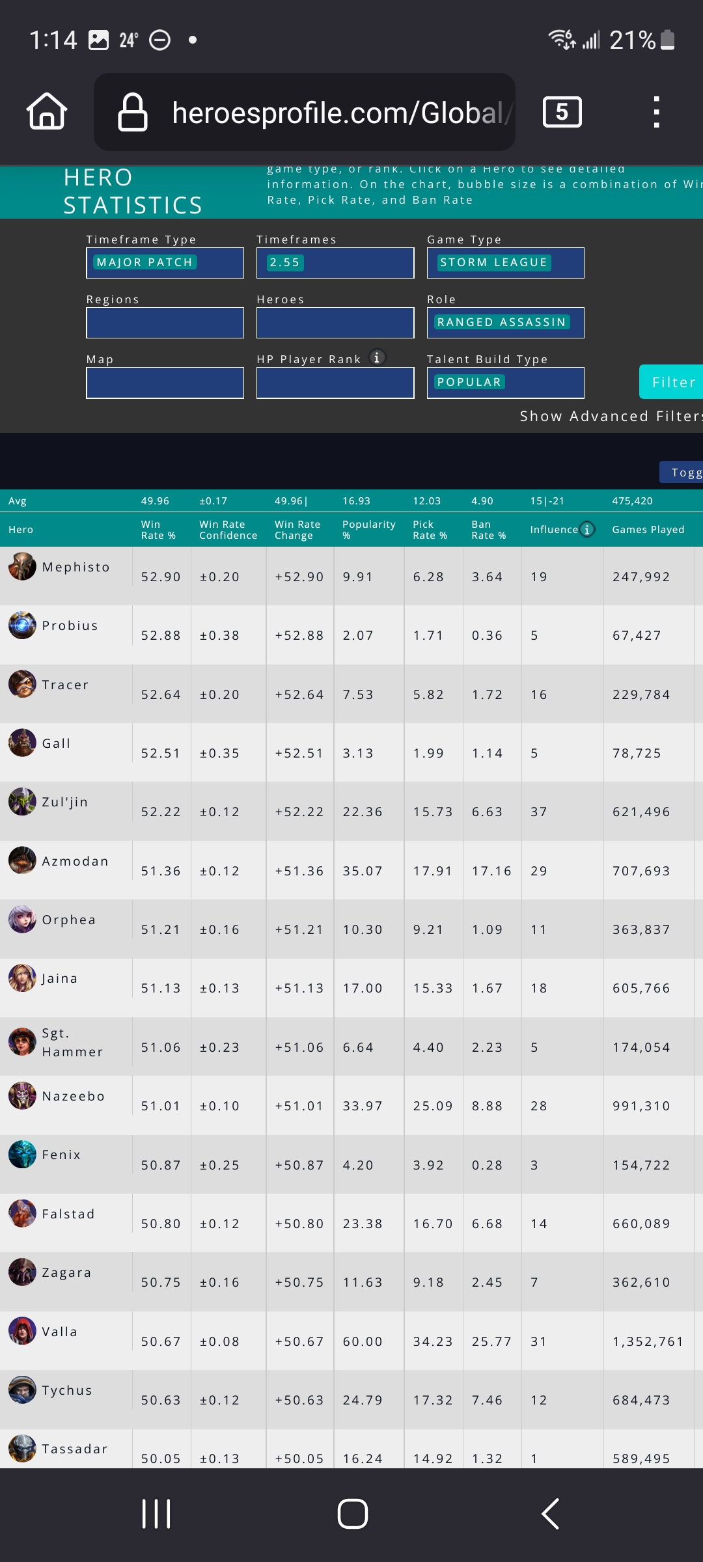Click the Orphea hero portrait
Viewport: 703px width, 1562px height.
22,919
